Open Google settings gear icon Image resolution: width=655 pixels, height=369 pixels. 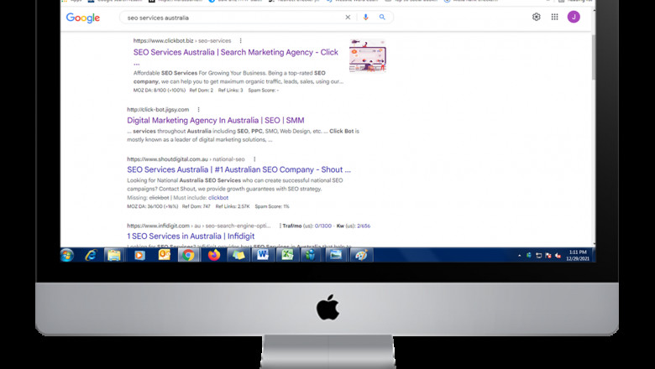pyautogui.click(x=537, y=17)
